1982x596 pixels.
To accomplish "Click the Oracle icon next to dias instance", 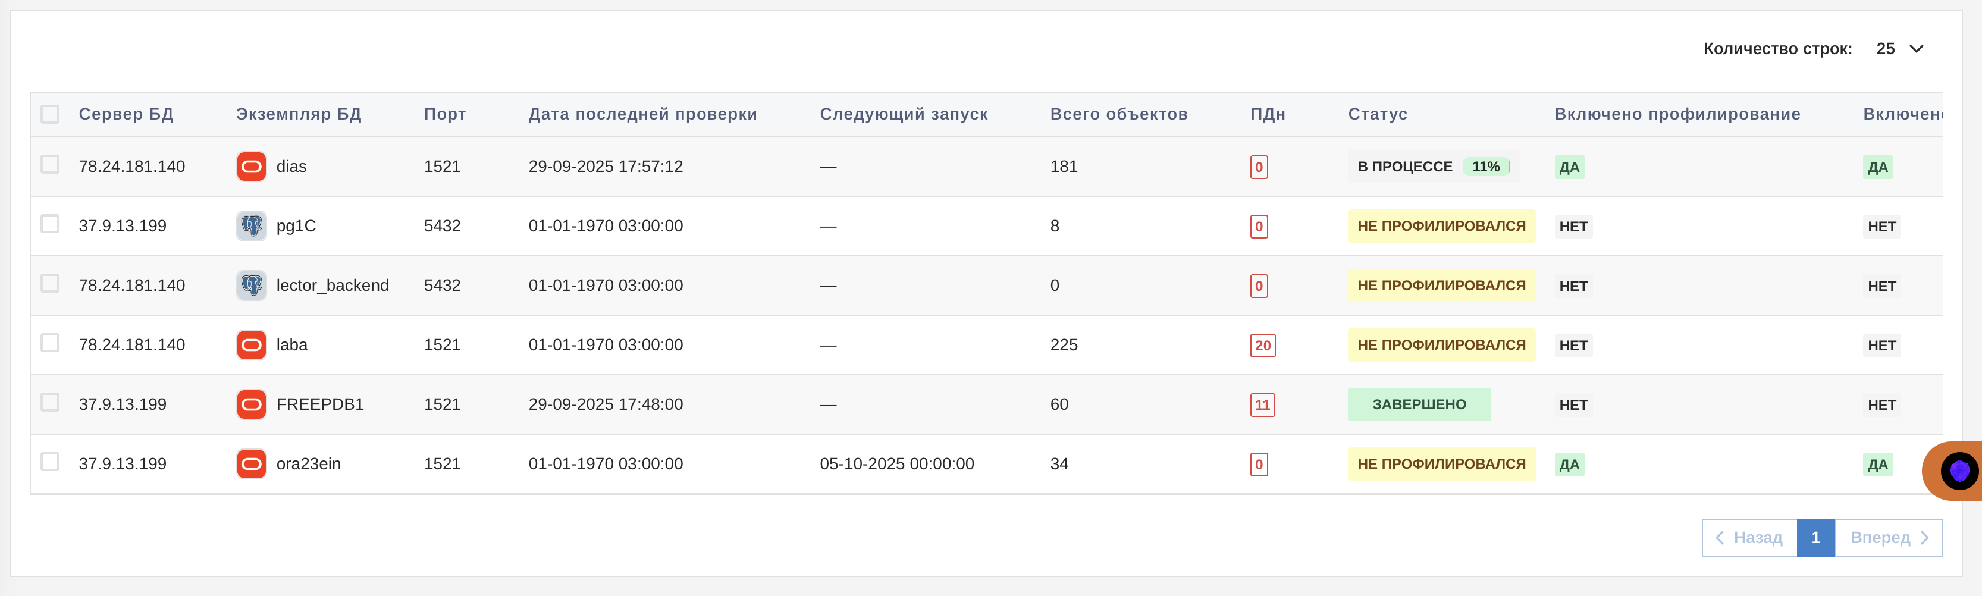I will coord(251,166).
